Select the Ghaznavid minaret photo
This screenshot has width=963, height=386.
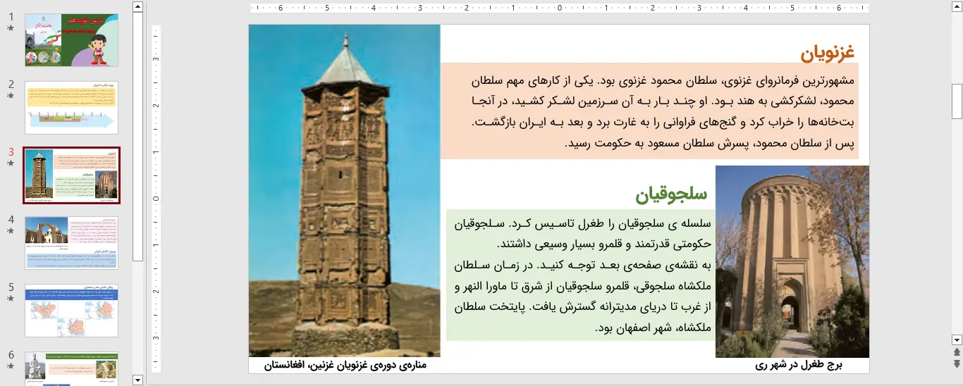click(x=344, y=190)
